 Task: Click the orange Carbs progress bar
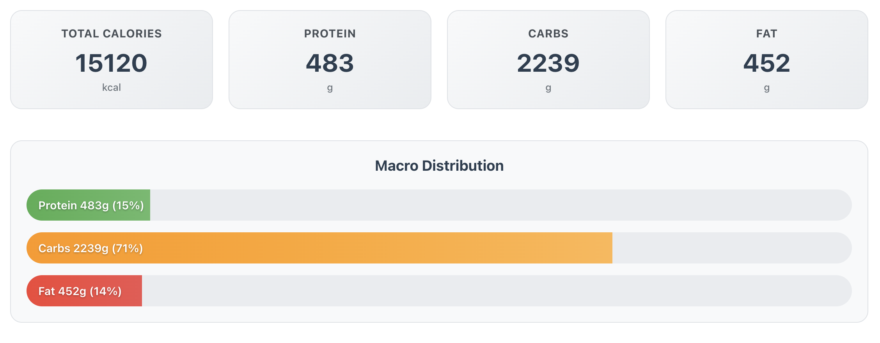click(319, 248)
